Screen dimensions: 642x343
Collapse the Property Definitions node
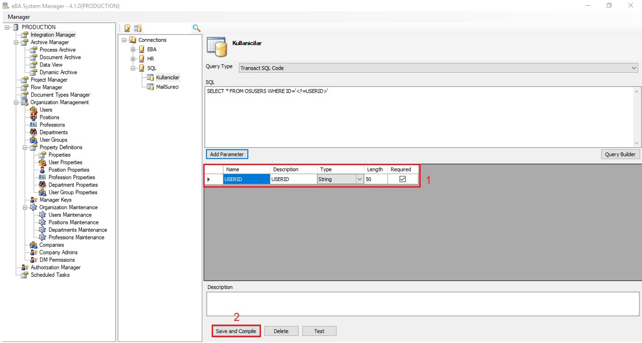tap(25, 147)
